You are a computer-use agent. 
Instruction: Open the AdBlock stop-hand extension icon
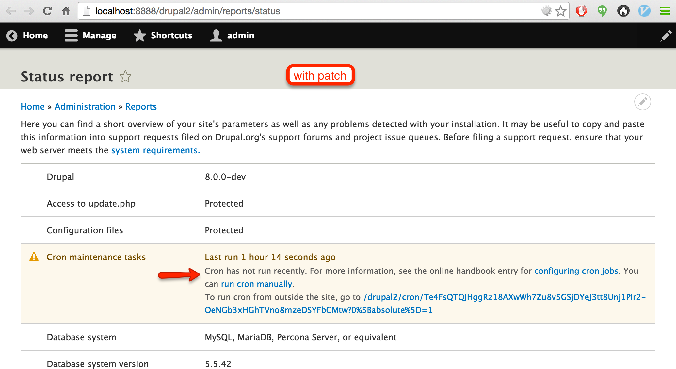[581, 11]
